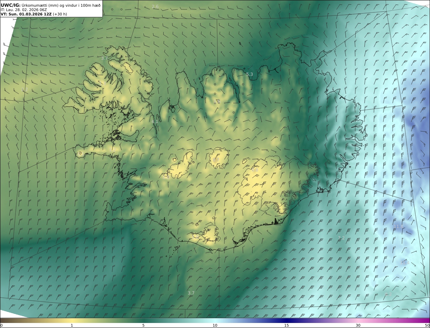Click the '1' tick label on the colorbar

[x=72, y=325]
